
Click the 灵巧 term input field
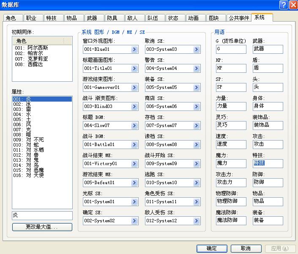pos(231,125)
